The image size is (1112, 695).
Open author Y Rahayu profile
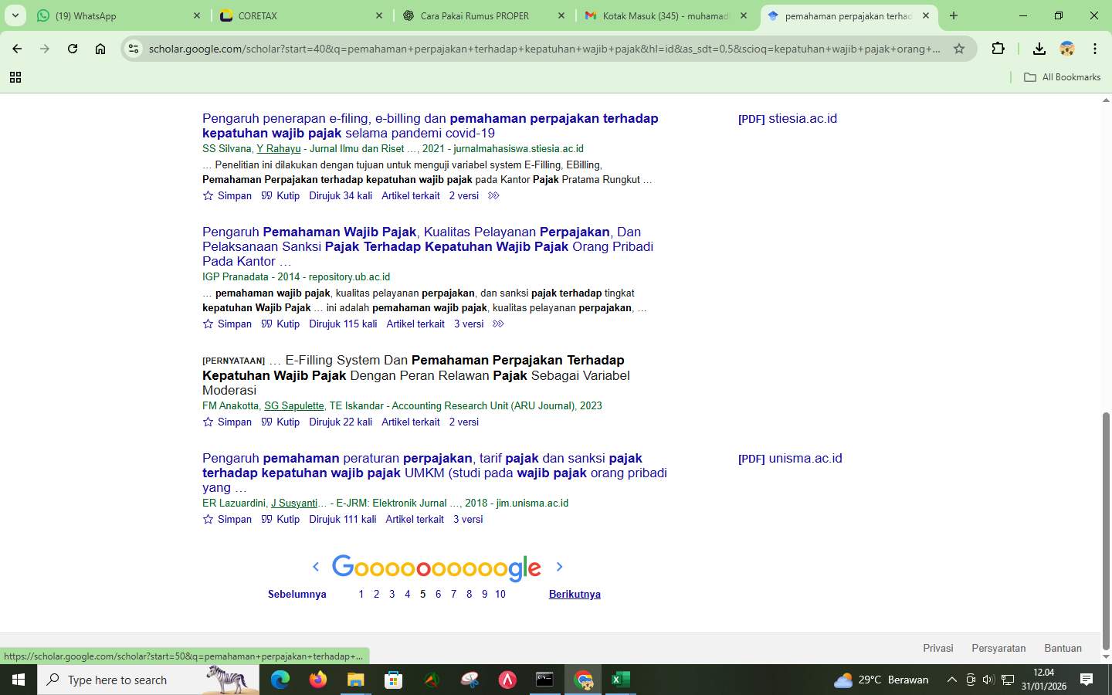click(278, 148)
